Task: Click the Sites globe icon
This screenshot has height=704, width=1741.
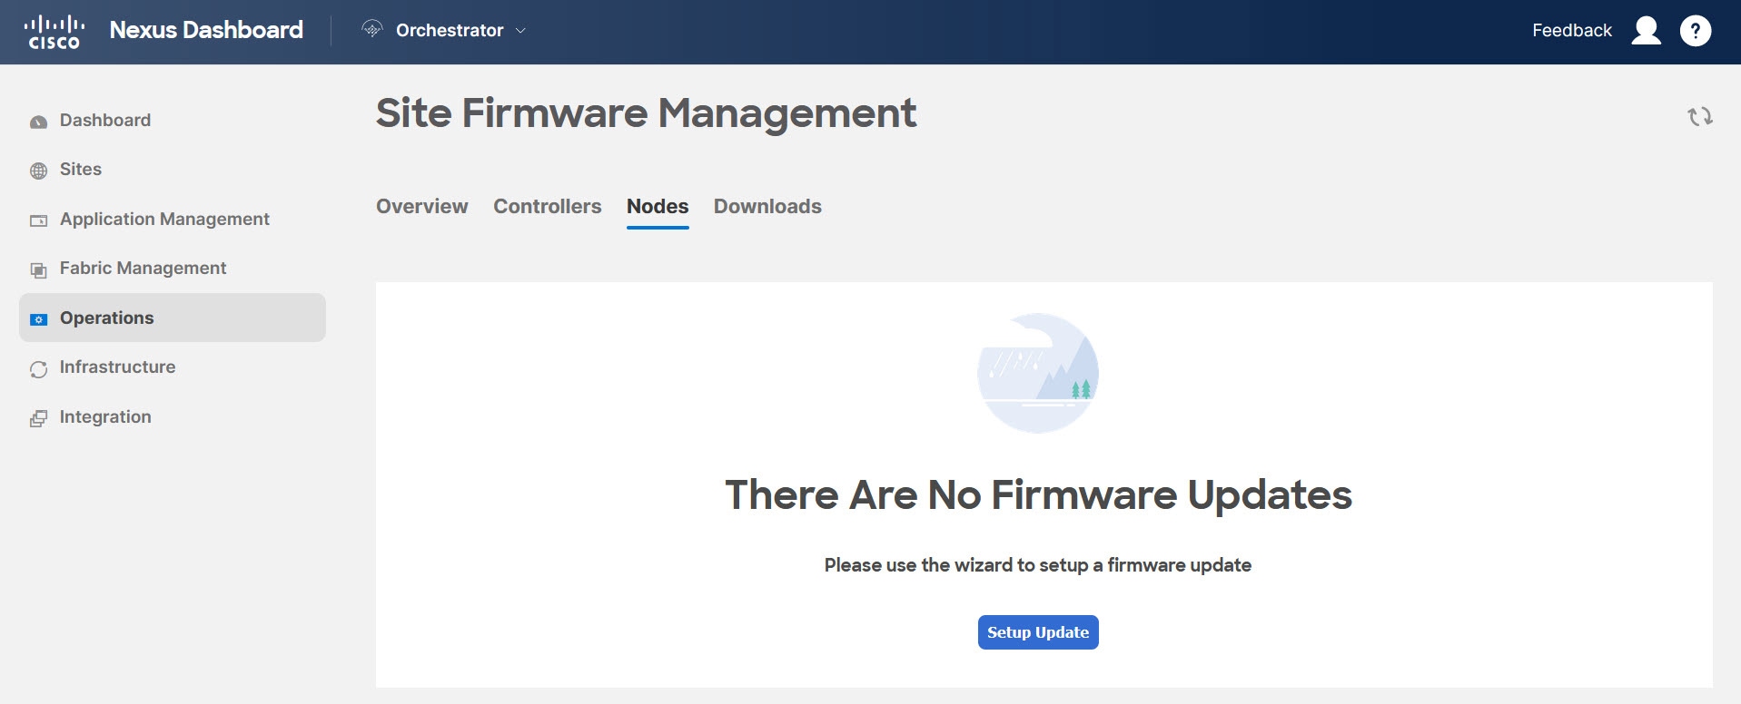Action: click(x=38, y=171)
